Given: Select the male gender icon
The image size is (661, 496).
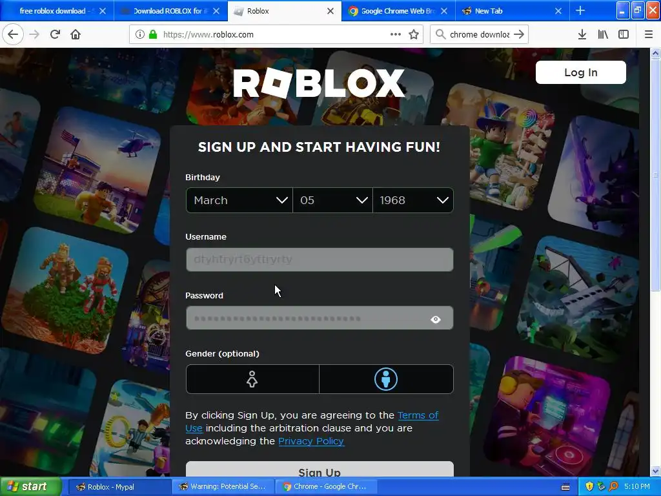Looking at the screenshot, I should (x=386, y=378).
